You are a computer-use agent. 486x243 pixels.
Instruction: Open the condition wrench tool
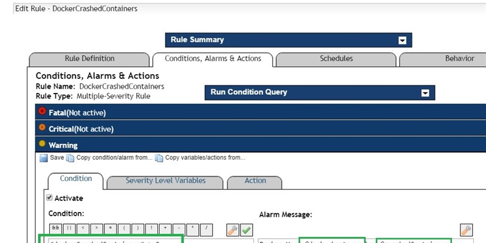point(233,230)
